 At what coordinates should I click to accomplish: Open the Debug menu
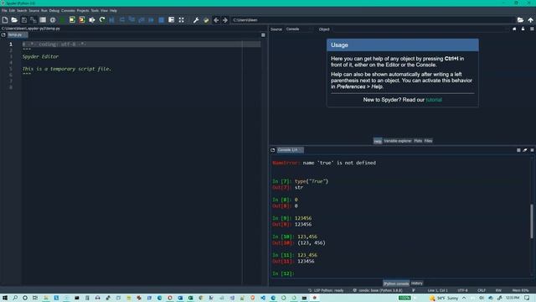click(x=54, y=11)
